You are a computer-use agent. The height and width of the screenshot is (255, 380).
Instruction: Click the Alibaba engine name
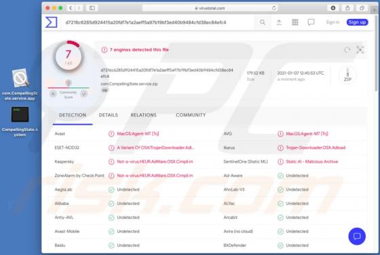point(62,203)
